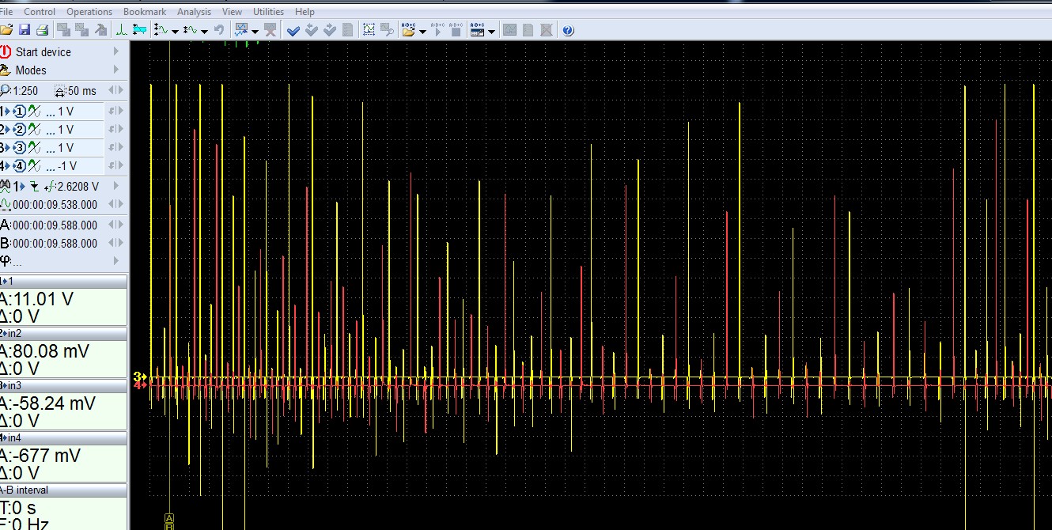Click the A-B interval panel header
This screenshot has height=530, width=1052.
pos(63,490)
